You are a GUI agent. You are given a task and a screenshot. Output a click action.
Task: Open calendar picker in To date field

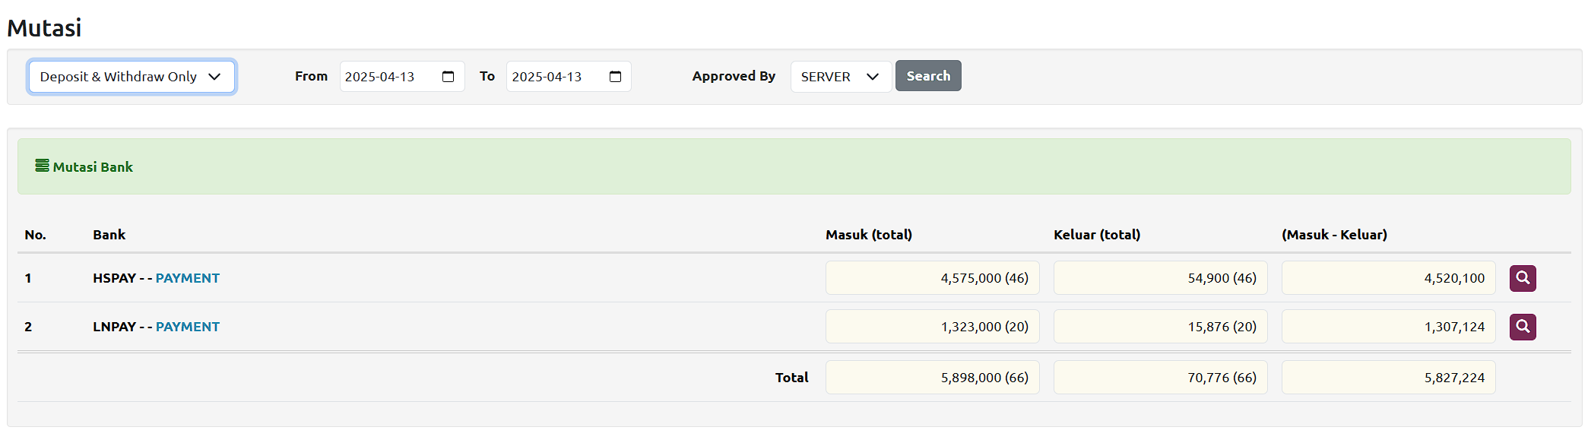click(x=615, y=77)
